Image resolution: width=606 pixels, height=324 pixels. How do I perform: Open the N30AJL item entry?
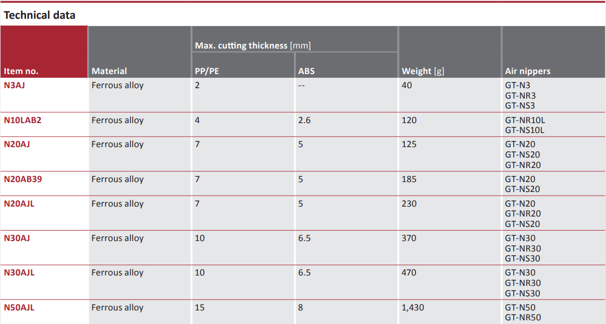click(19, 273)
